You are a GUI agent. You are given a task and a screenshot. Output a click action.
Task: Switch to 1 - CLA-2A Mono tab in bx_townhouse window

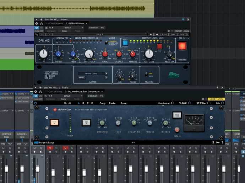click(x=54, y=92)
